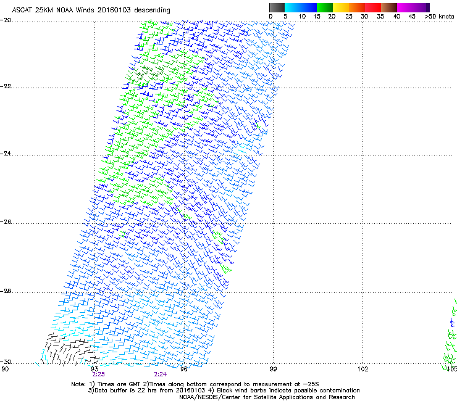Click the purple time stamp '2:24'

161,374
